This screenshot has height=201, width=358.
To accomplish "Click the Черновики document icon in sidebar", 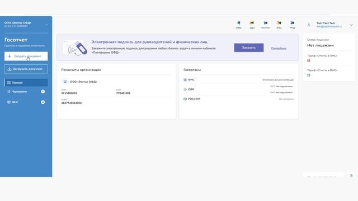I will (9, 92).
